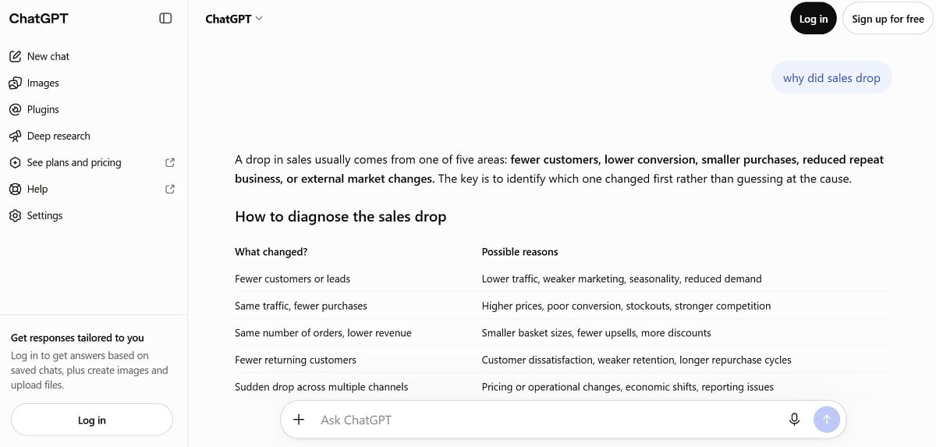Viewport: 936px width, 447px height.
Task: Click the sidebar Log in button
Action: coord(92,420)
